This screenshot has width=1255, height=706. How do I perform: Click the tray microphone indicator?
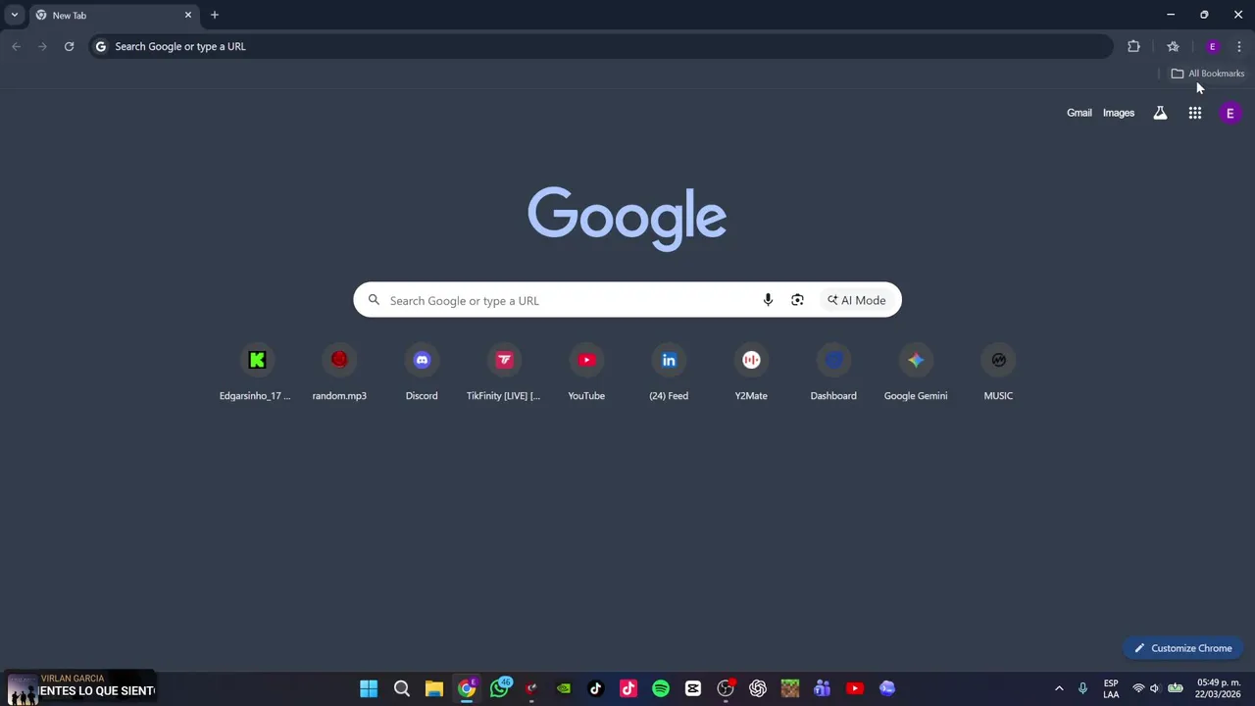click(x=1082, y=688)
